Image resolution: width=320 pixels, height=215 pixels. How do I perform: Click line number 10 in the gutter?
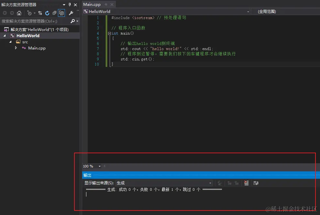pyautogui.click(x=97, y=64)
